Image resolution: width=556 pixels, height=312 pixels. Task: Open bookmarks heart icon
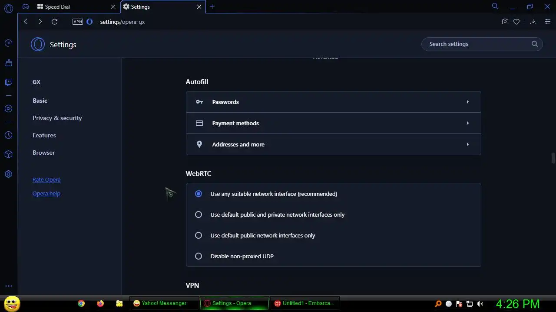516,22
